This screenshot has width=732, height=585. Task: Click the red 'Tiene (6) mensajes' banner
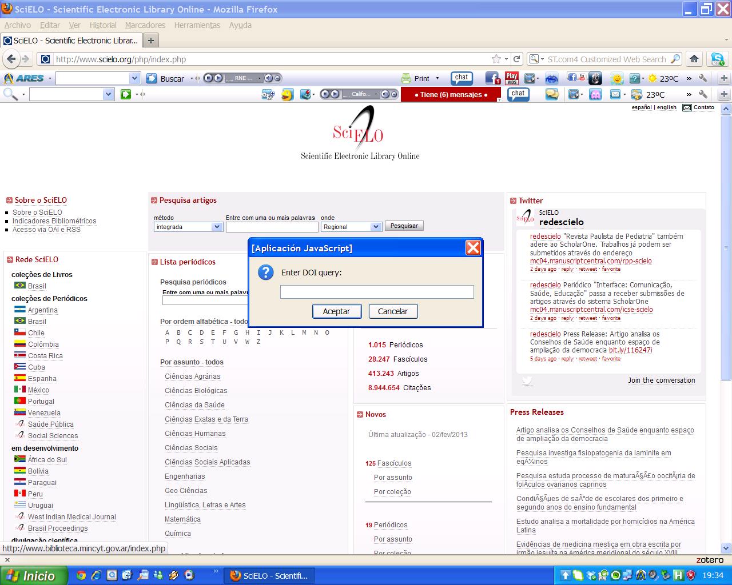pyautogui.click(x=451, y=95)
